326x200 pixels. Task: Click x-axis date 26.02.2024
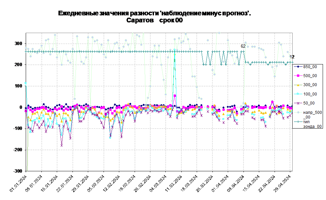click(143, 183)
